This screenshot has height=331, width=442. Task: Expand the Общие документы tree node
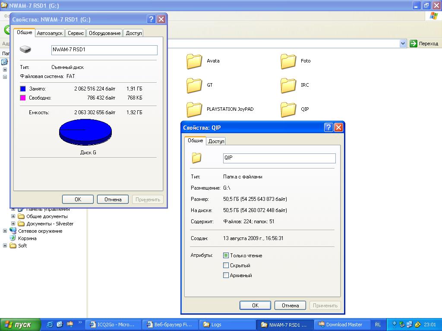[13, 216]
